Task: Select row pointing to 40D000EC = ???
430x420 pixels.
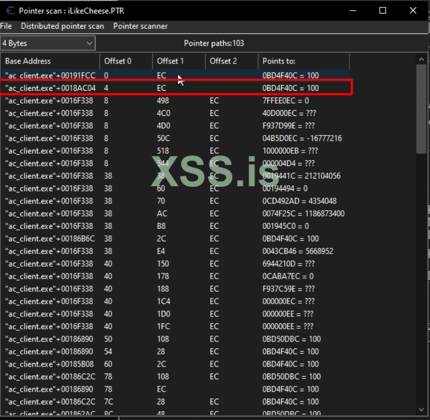Action: (175, 113)
